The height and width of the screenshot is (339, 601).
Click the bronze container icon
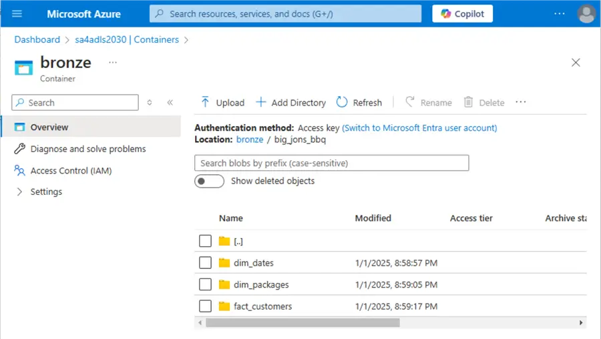tap(24, 68)
